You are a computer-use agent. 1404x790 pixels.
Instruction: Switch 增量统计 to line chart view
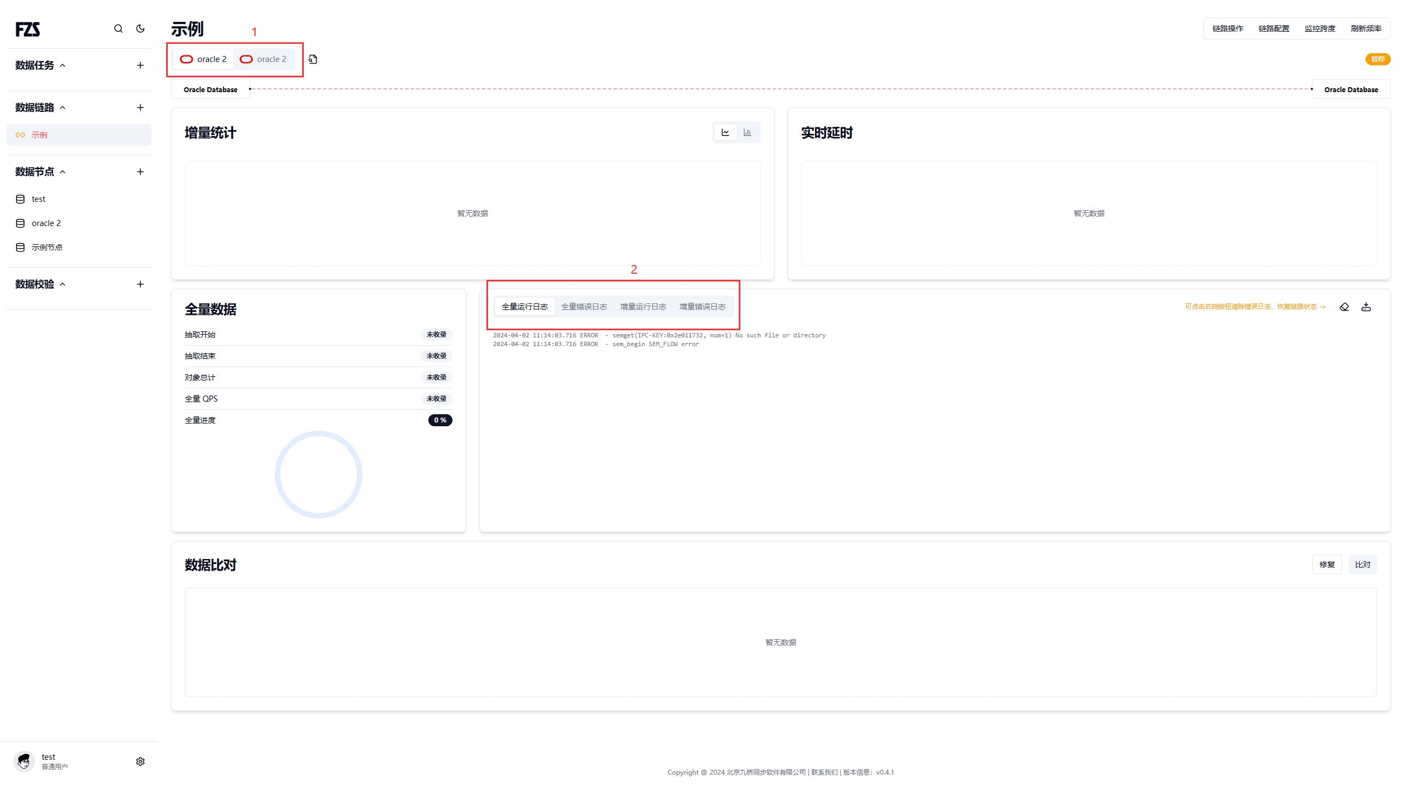725,132
